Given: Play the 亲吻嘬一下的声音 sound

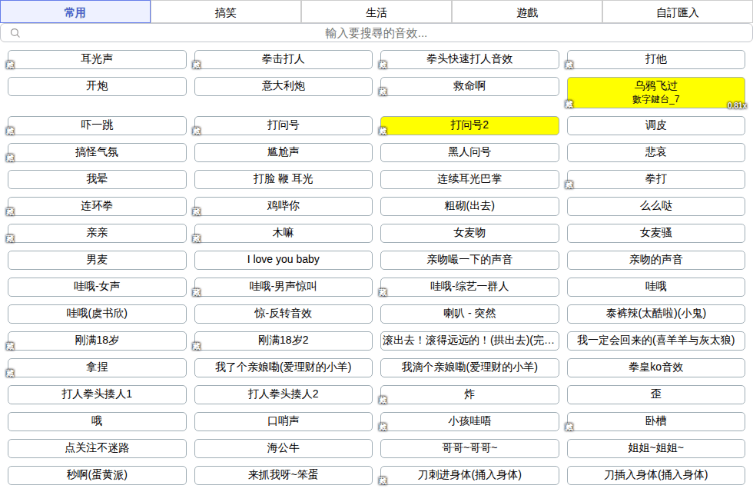Looking at the screenshot, I should 469,261.
